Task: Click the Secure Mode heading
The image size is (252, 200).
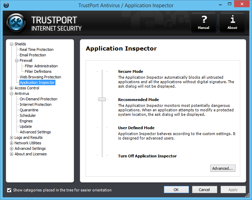Action: pos(130,71)
